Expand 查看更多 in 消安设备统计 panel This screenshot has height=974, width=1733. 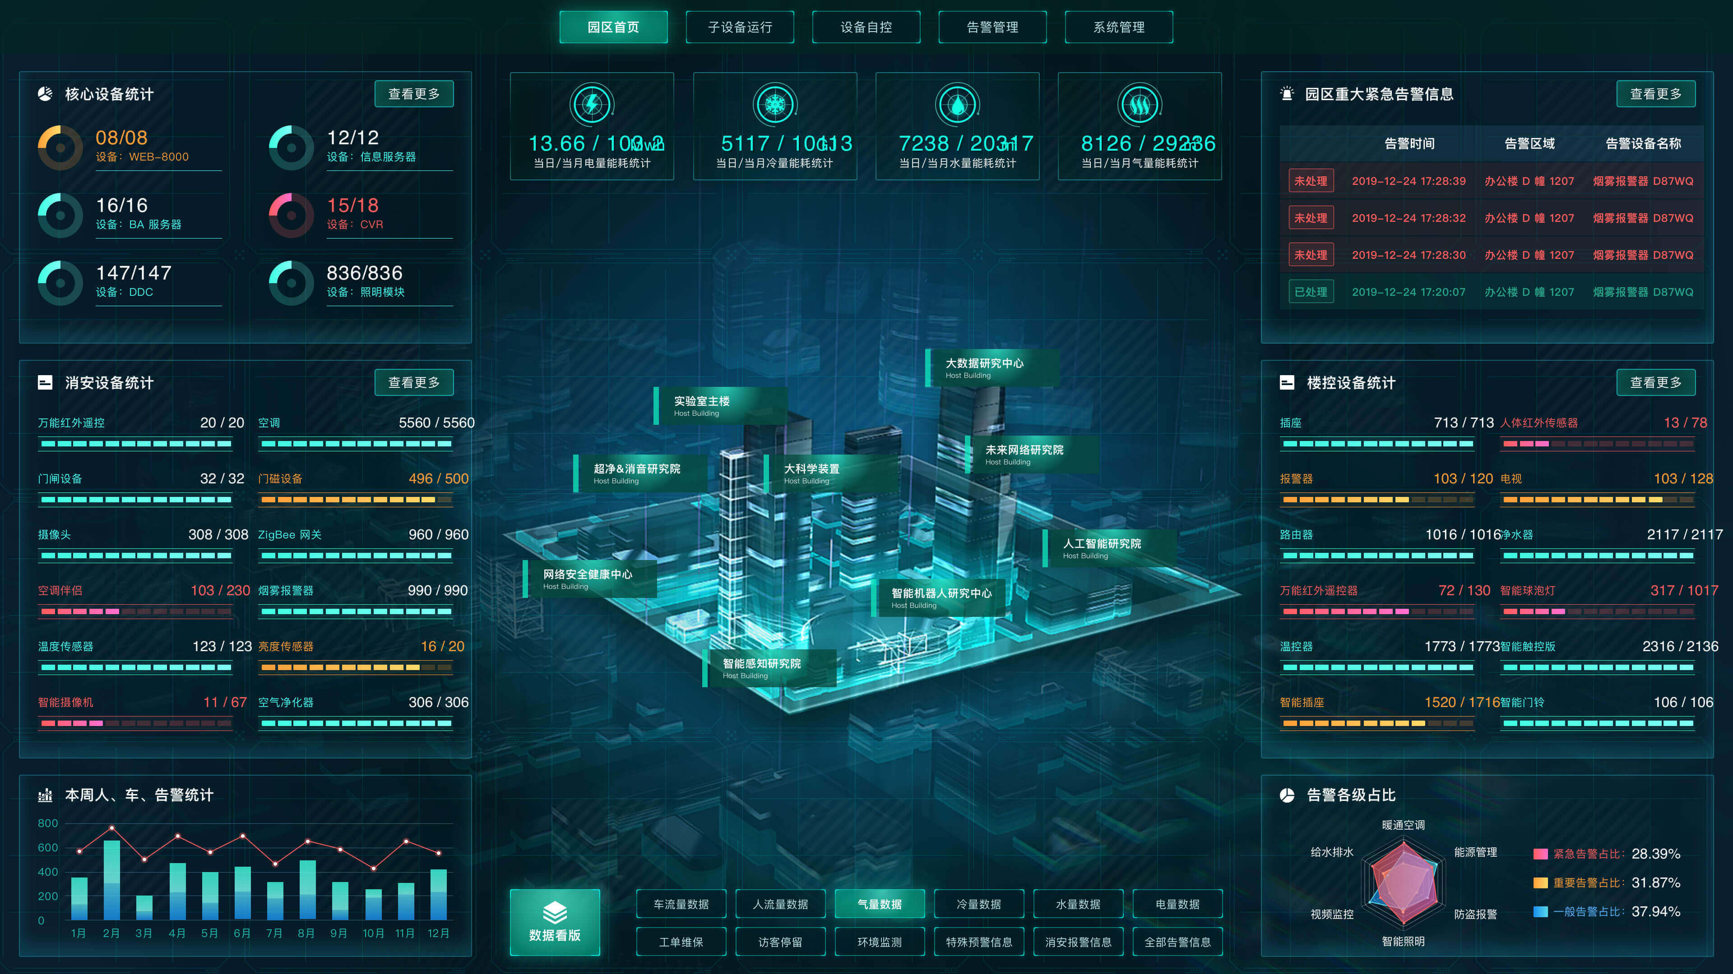(x=414, y=382)
